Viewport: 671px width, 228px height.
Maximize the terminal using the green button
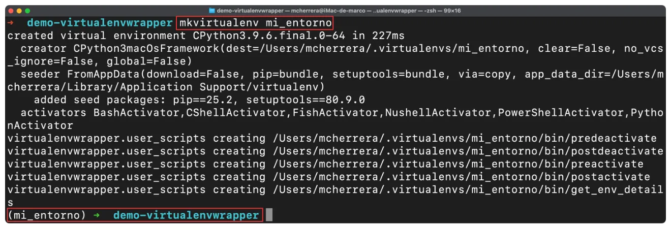pyautogui.click(x=27, y=11)
